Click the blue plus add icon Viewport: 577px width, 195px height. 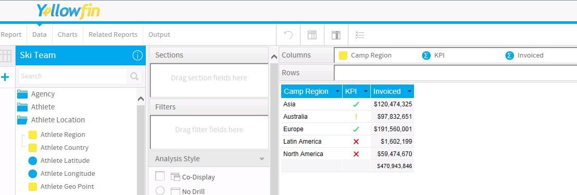click(x=5, y=77)
